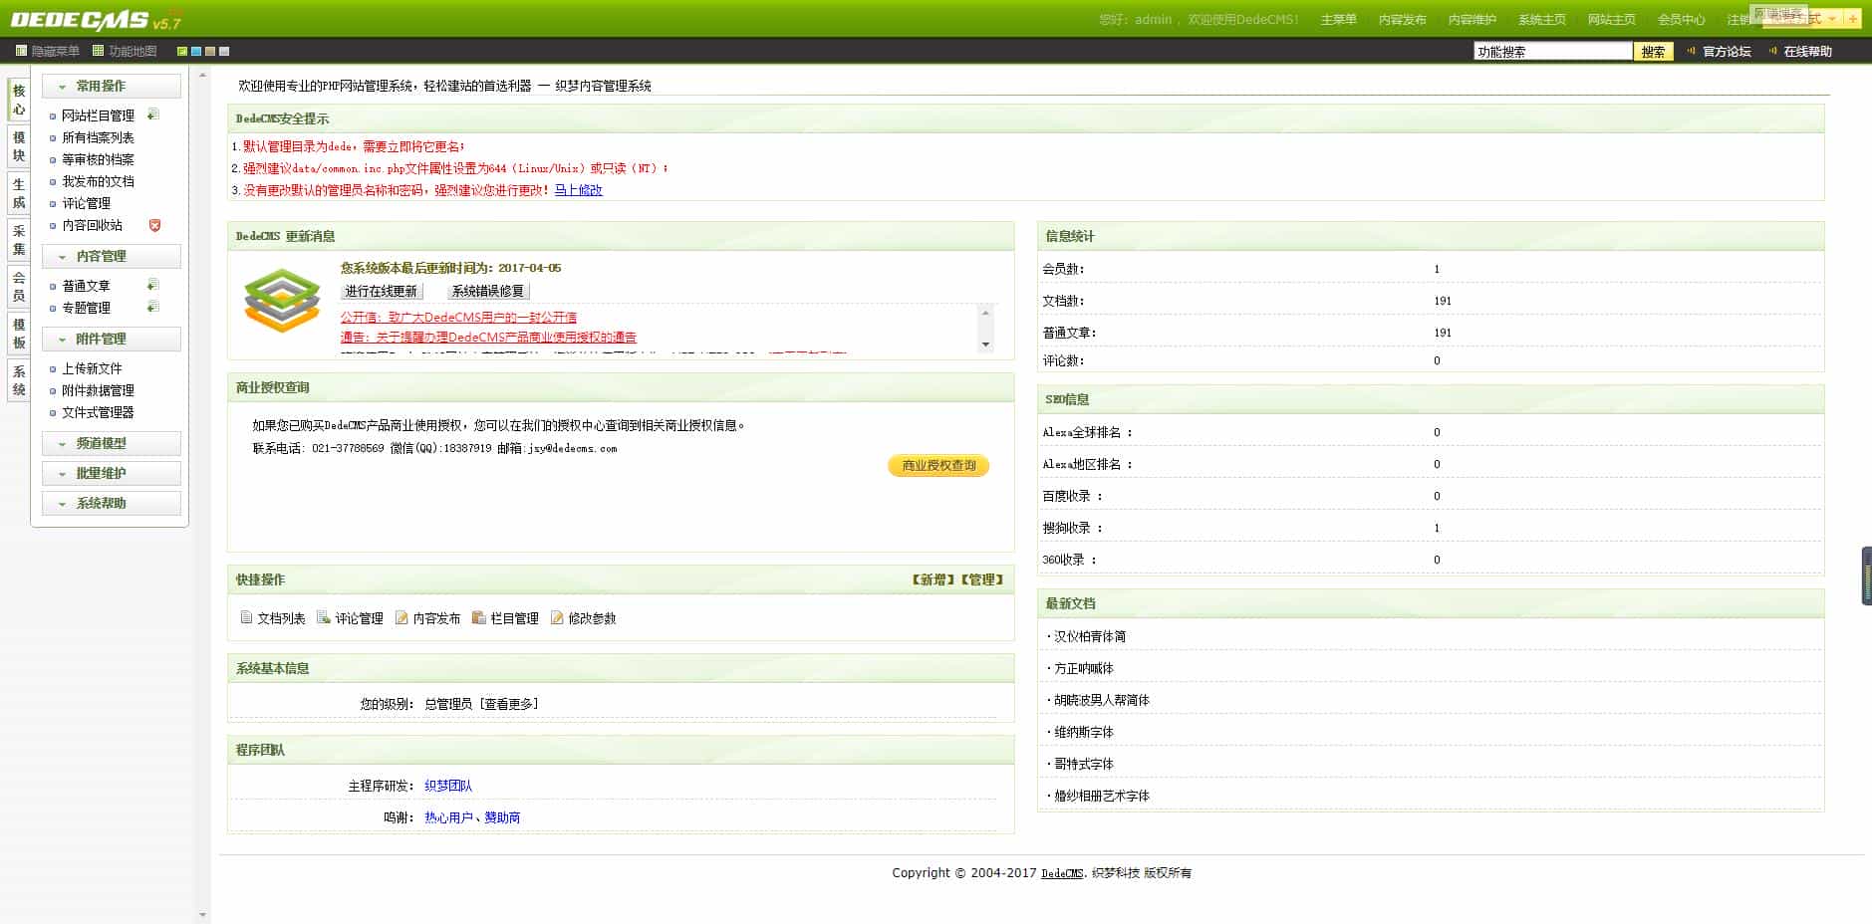Click the 马上修改 link in security tips
1872x924 pixels.
point(578,189)
